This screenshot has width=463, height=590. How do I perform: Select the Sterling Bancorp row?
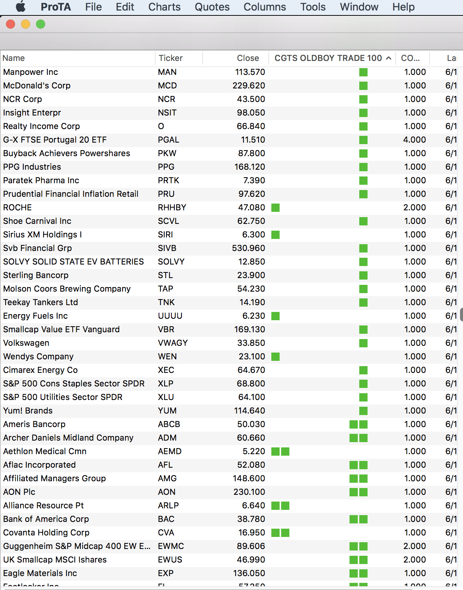[229, 275]
